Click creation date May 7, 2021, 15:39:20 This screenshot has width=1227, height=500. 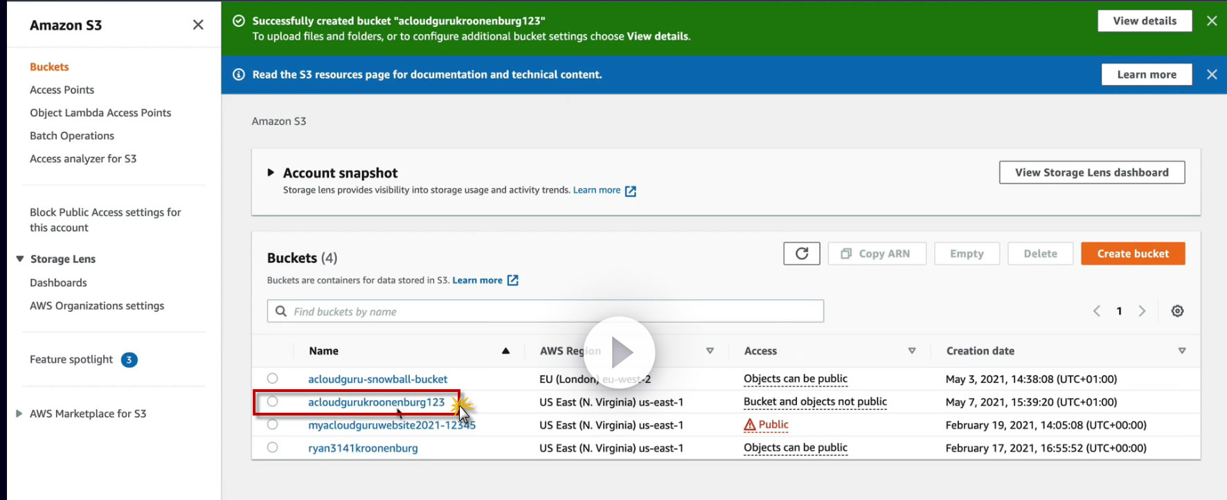tap(1031, 402)
